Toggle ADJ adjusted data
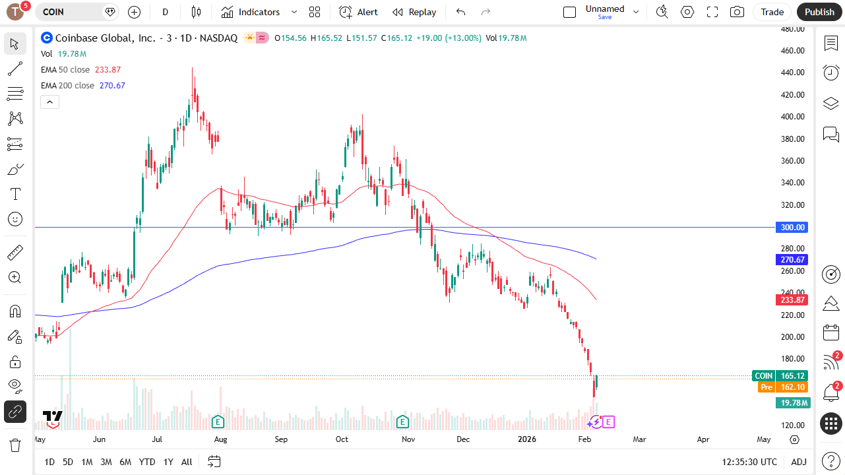The width and height of the screenshot is (845, 475). pyautogui.click(x=799, y=462)
